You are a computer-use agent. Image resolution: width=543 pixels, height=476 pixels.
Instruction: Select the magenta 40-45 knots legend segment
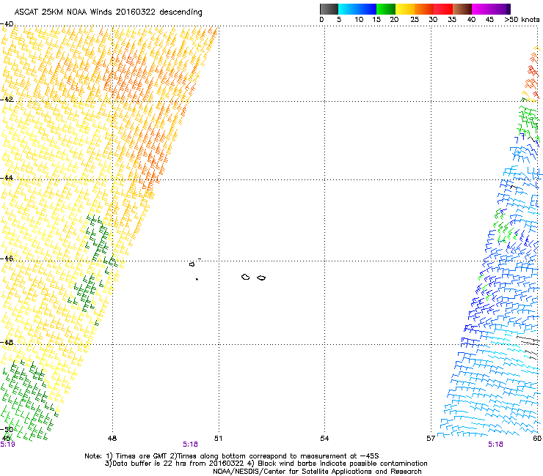click(x=481, y=9)
